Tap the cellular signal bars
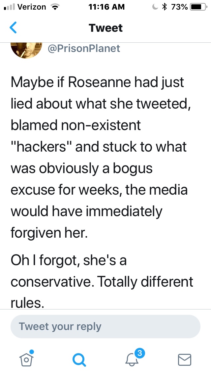Screen dimensions: 211x376 (8, 7)
